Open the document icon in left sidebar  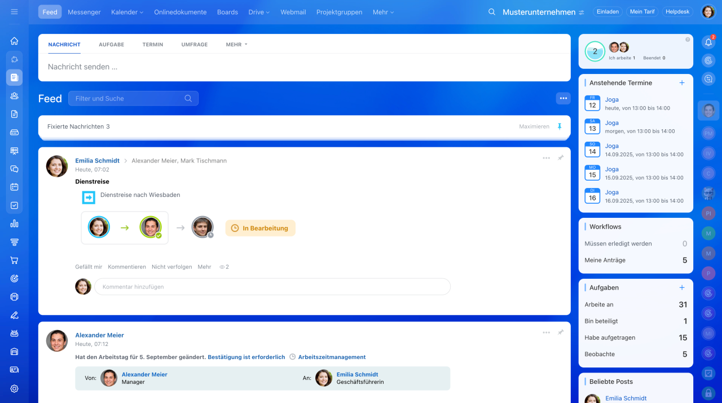pyautogui.click(x=14, y=114)
